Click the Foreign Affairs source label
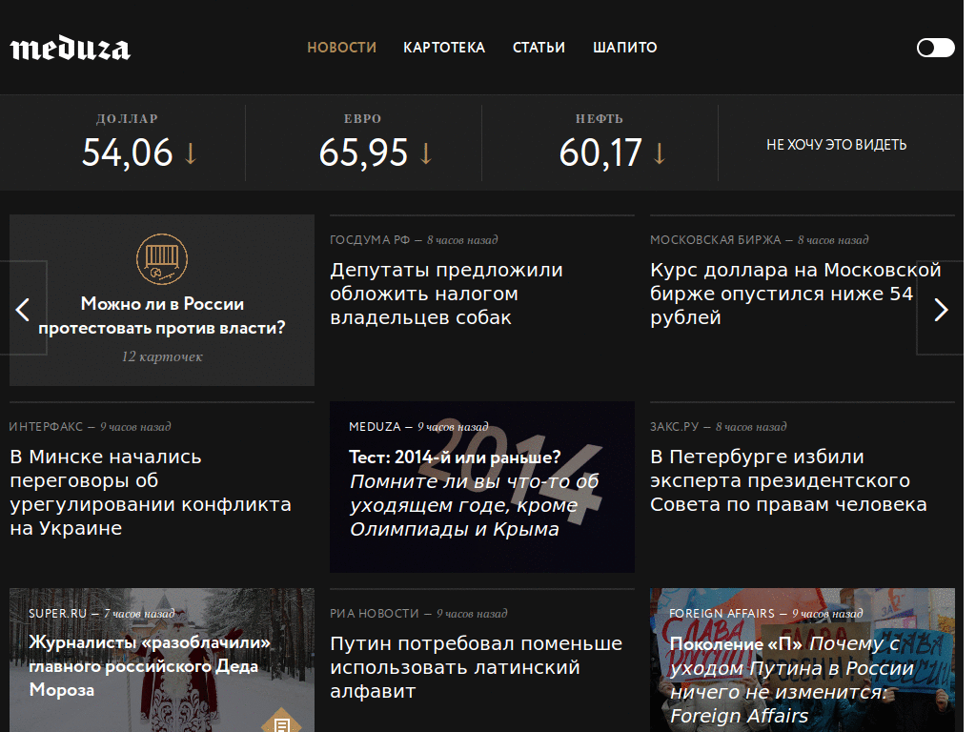Image resolution: width=976 pixels, height=732 pixels. point(722,613)
